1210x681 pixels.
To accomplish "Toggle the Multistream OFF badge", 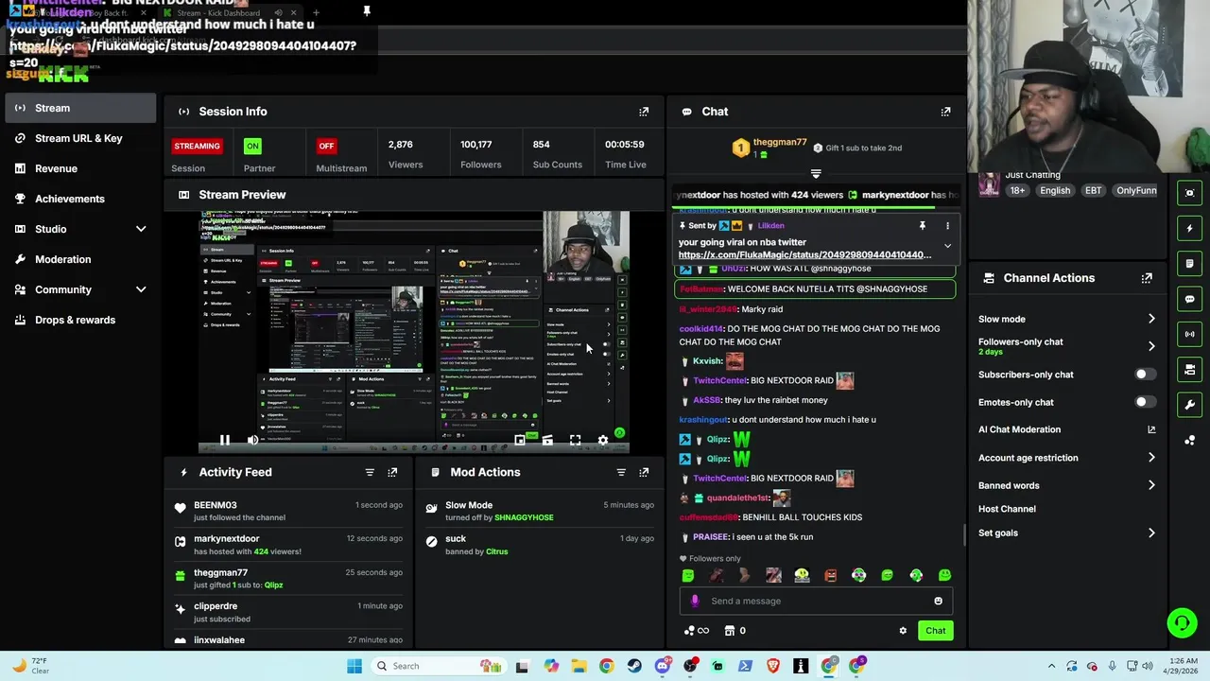I will click(326, 146).
